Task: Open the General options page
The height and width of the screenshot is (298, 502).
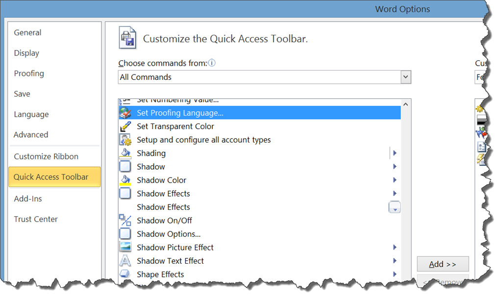Action: pos(27,33)
